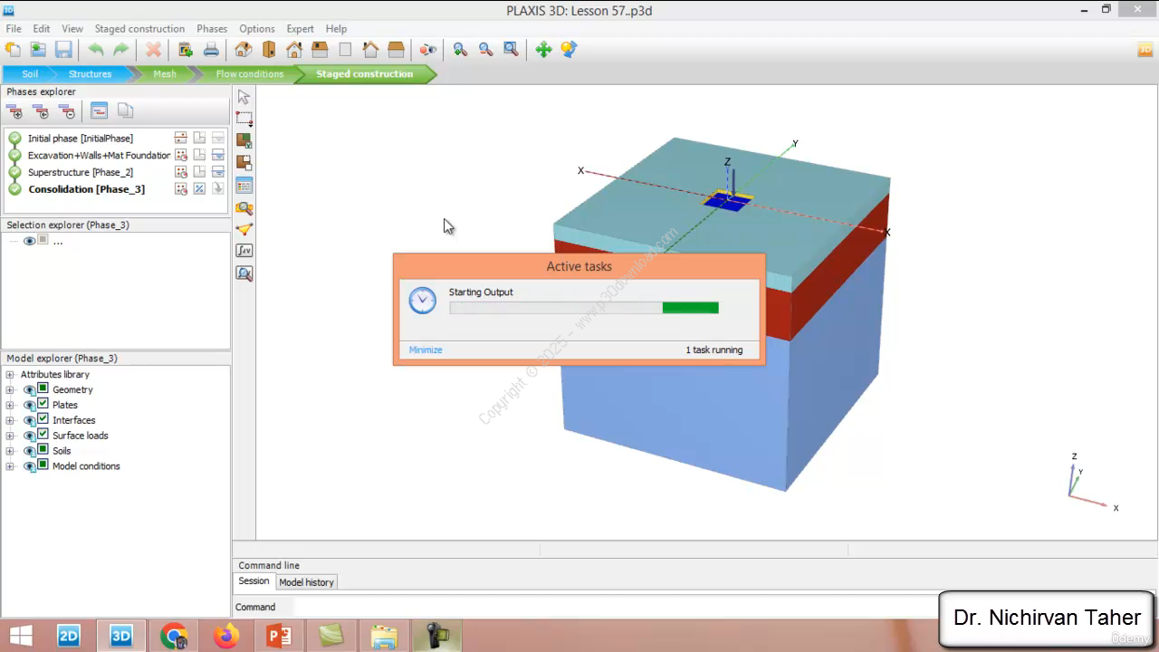Click Minimize in the Active tasks dialog
Image resolution: width=1159 pixels, height=652 pixels.
coord(426,350)
